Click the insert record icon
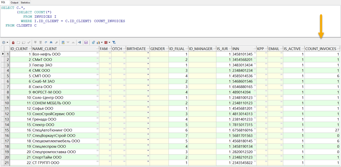341x167 pixels. point(18,42)
